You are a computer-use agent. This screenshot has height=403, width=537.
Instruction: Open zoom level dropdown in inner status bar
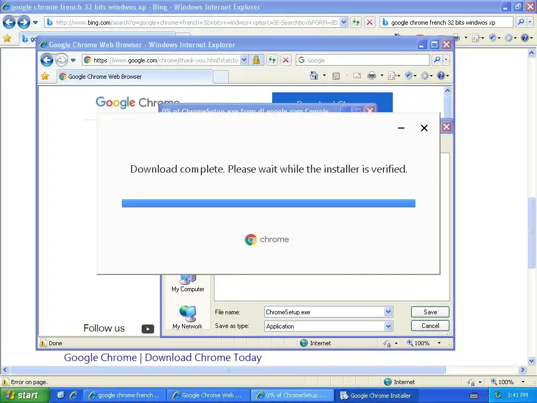tap(439, 343)
